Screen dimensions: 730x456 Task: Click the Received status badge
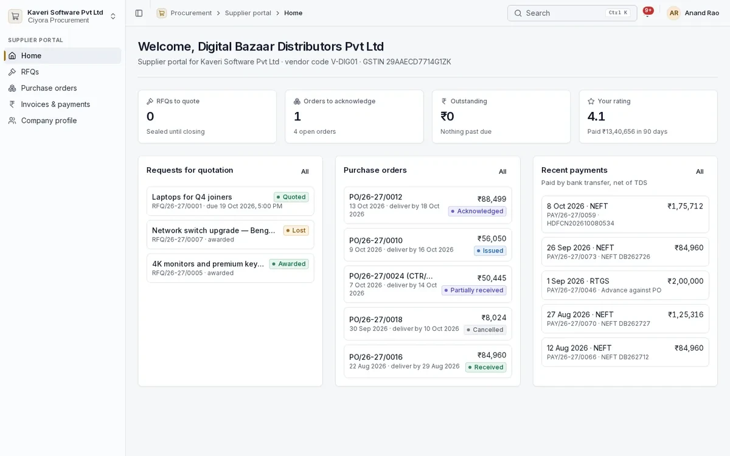point(486,367)
